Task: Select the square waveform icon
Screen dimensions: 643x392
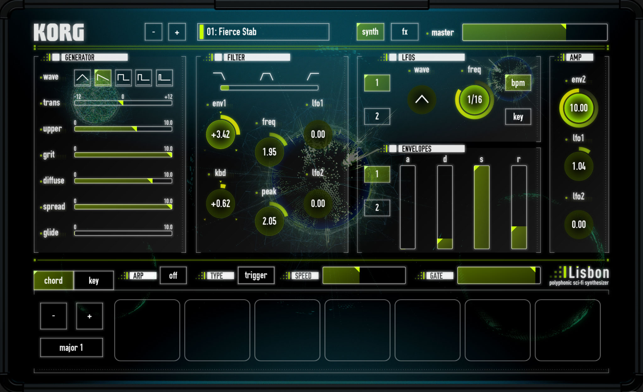Action: pyautogui.click(x=123, y=78)
